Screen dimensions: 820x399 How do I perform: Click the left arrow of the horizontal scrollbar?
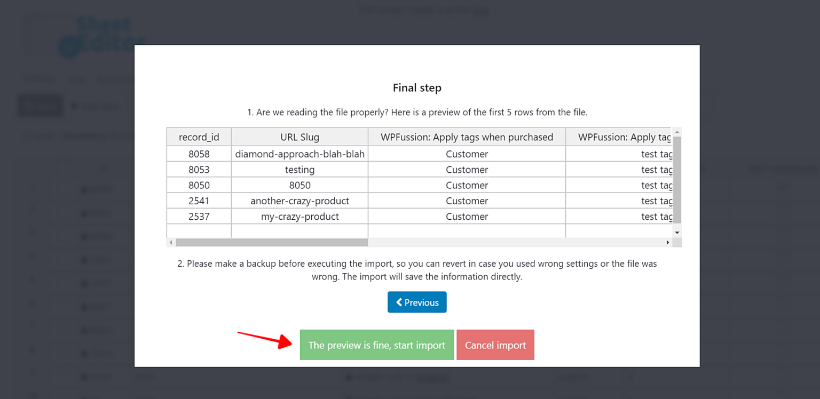click(x=170, y=242)
